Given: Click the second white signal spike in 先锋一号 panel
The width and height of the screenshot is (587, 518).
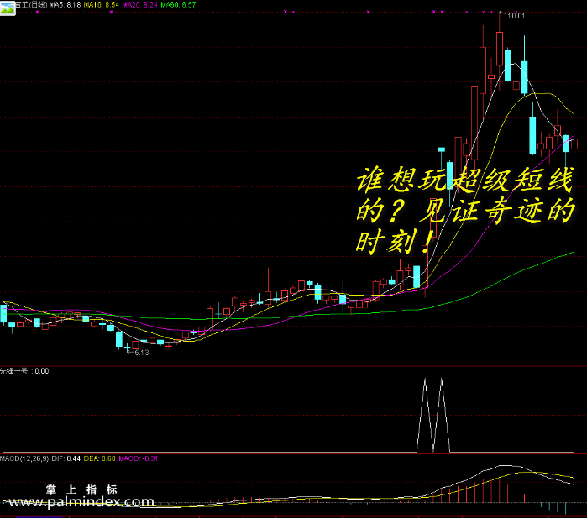Looking at the screenshot, I should (x=442, y=415).
